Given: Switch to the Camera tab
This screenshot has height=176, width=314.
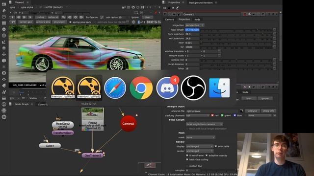Looking at the screenshot, I should pyautogui.click(x=169, y=20).
